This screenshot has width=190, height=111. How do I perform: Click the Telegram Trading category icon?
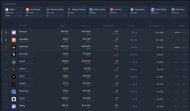[69, 10]
